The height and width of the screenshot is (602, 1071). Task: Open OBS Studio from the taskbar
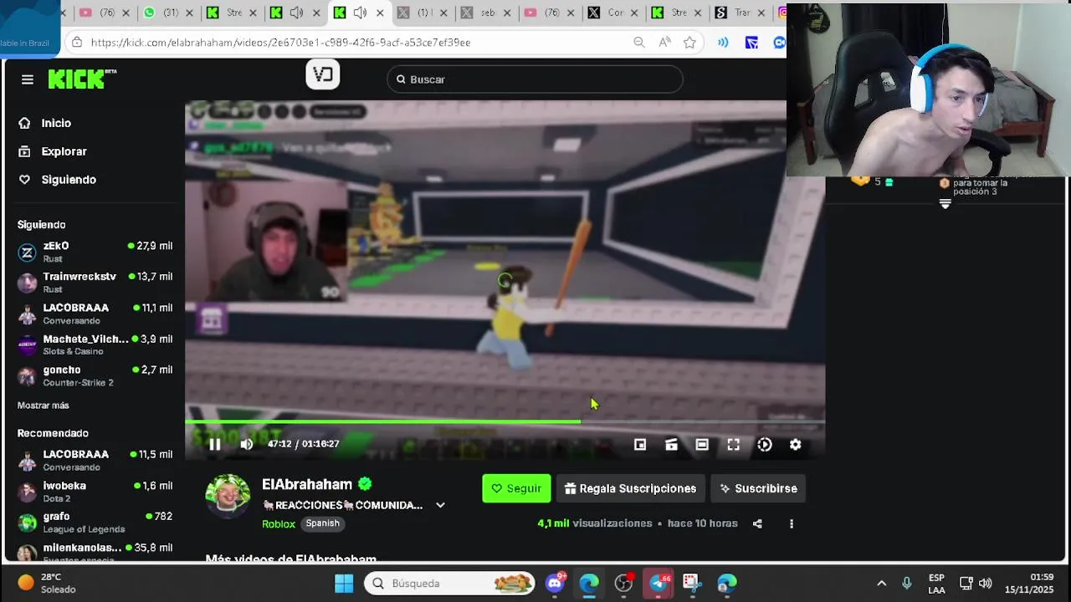(623, 584)
